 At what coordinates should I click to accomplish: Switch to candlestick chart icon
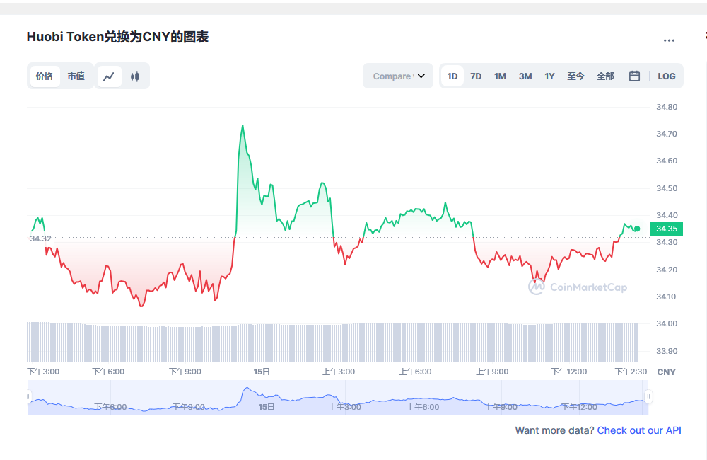135,76
